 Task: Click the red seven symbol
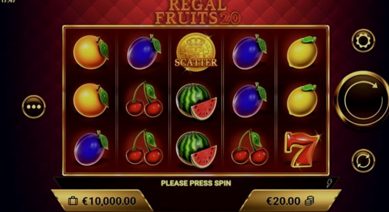(x=301, y=149)
